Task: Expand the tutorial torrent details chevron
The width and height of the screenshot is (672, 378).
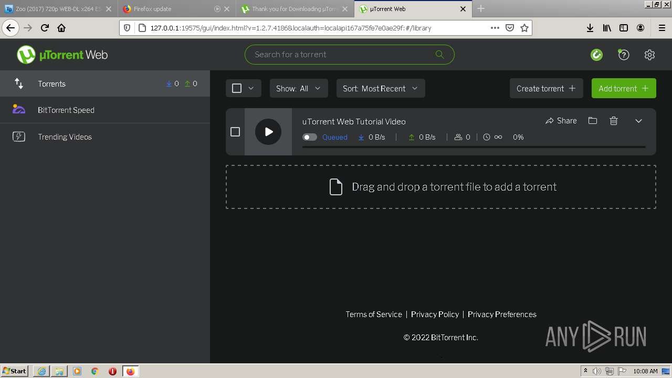Action: (x=638, y=121)
